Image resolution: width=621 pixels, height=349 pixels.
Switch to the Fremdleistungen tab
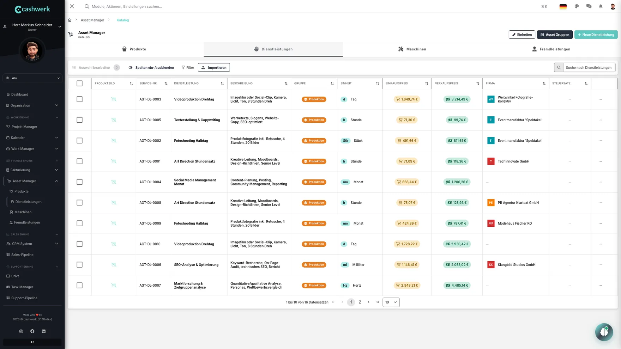click(x=551, y=49)
